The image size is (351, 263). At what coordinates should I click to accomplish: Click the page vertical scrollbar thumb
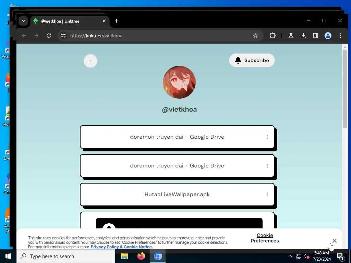point(345,89)
